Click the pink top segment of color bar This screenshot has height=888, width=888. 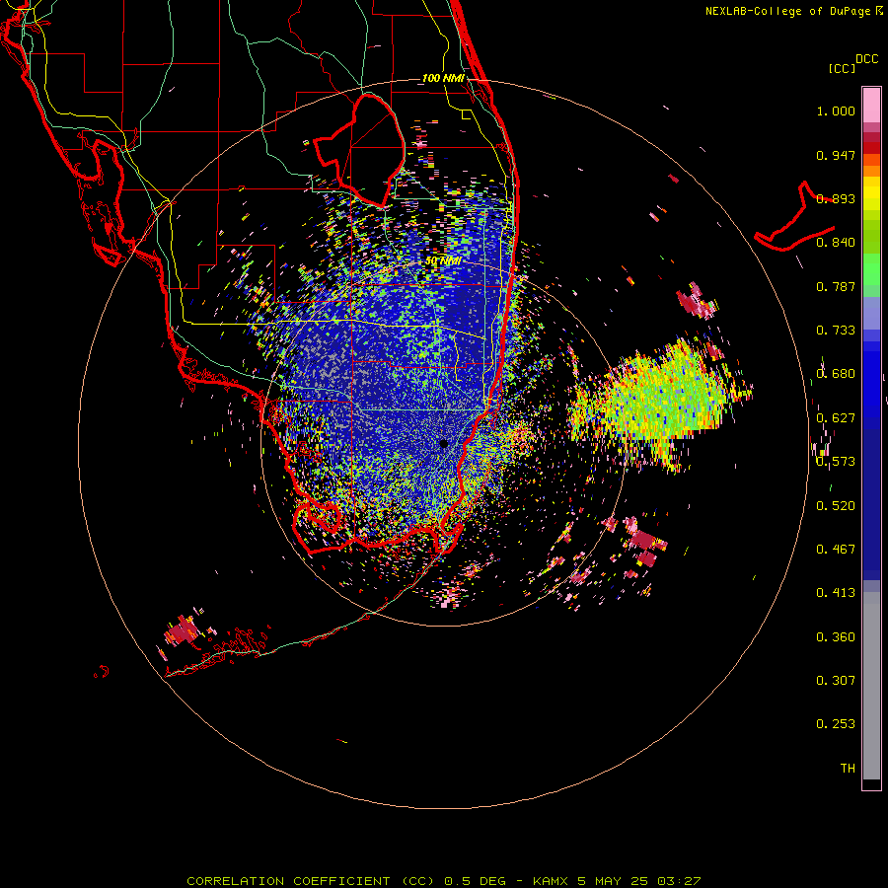(871, 105)
